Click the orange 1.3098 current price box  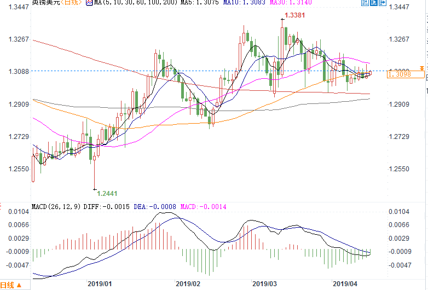click(x=406, y=74)
